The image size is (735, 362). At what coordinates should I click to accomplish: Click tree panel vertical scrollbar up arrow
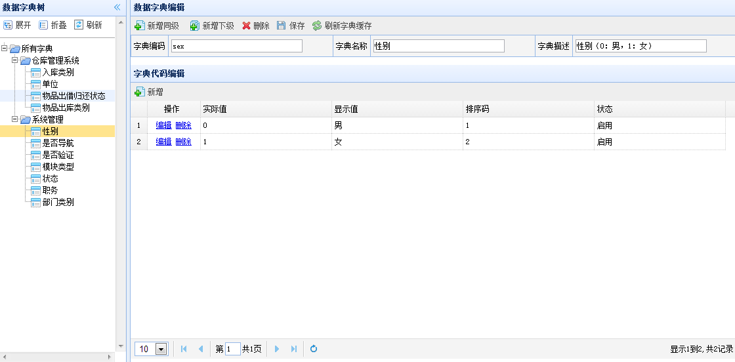pos(121,22)
